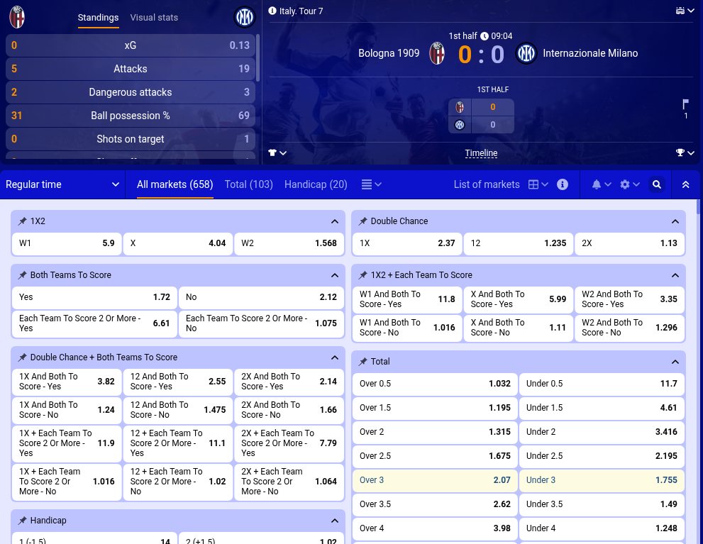The image size is (703, 544).
Task: Click the Inter crest in the scoreboard
Action: (526, 53)
